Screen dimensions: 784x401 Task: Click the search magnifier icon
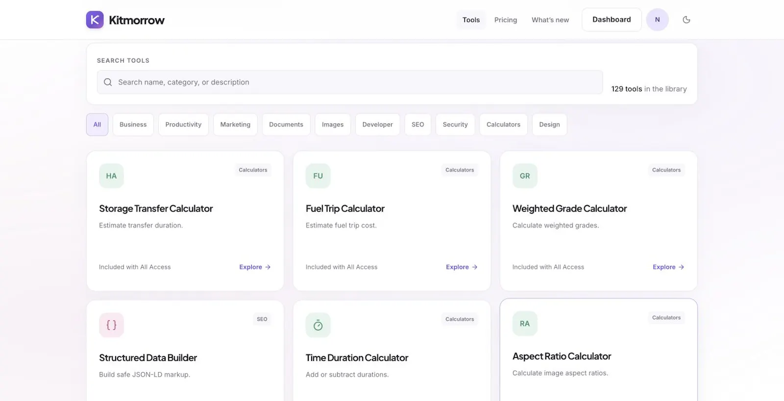point(108,82)
